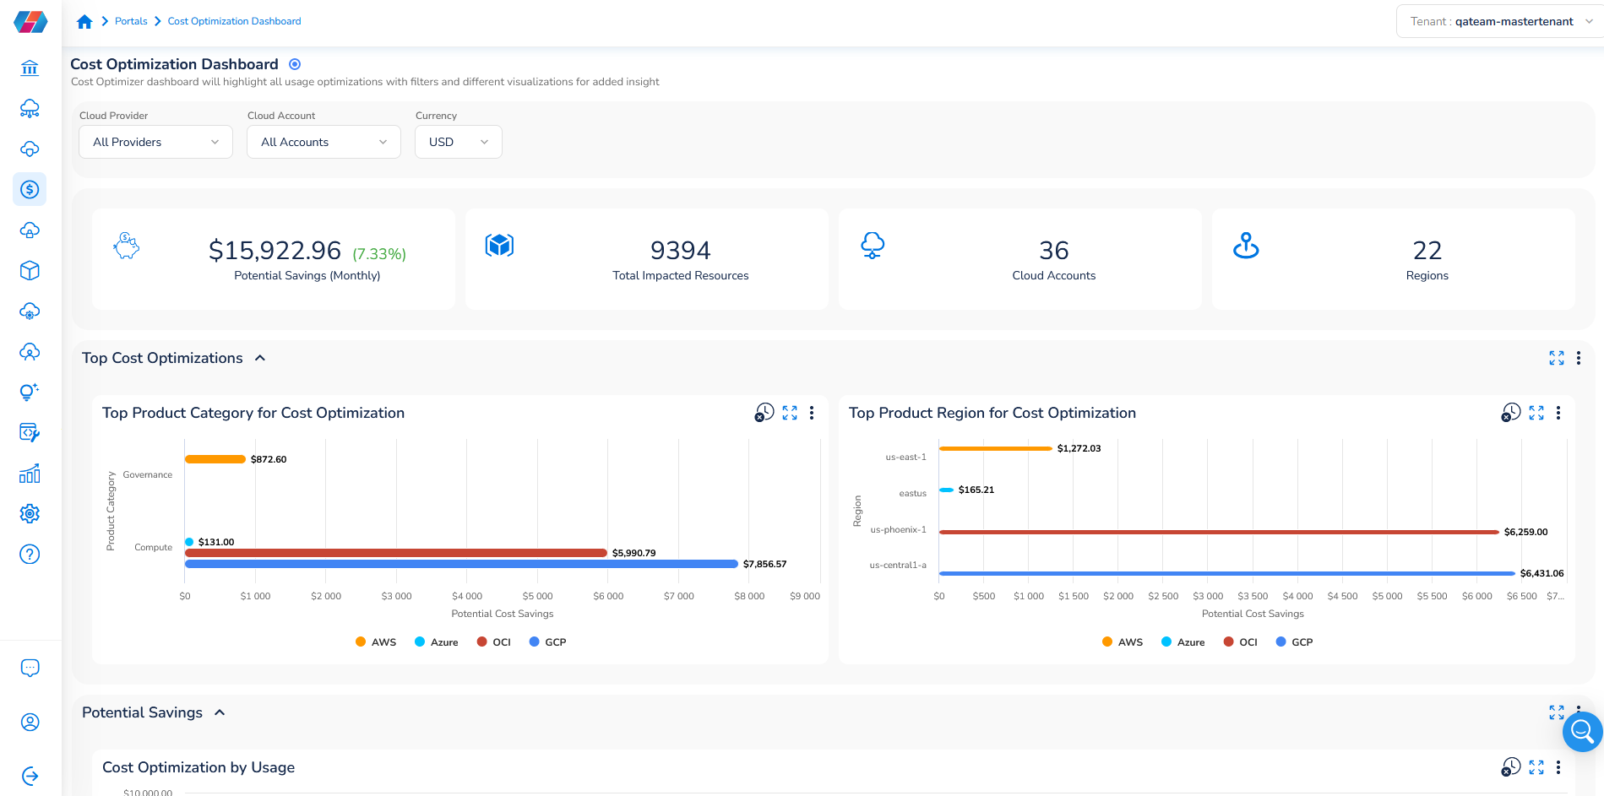Click the us-phoenix-1 bar labeled $6,259.00
Screen dimensions: 1604x796
tap(1219, 532)
